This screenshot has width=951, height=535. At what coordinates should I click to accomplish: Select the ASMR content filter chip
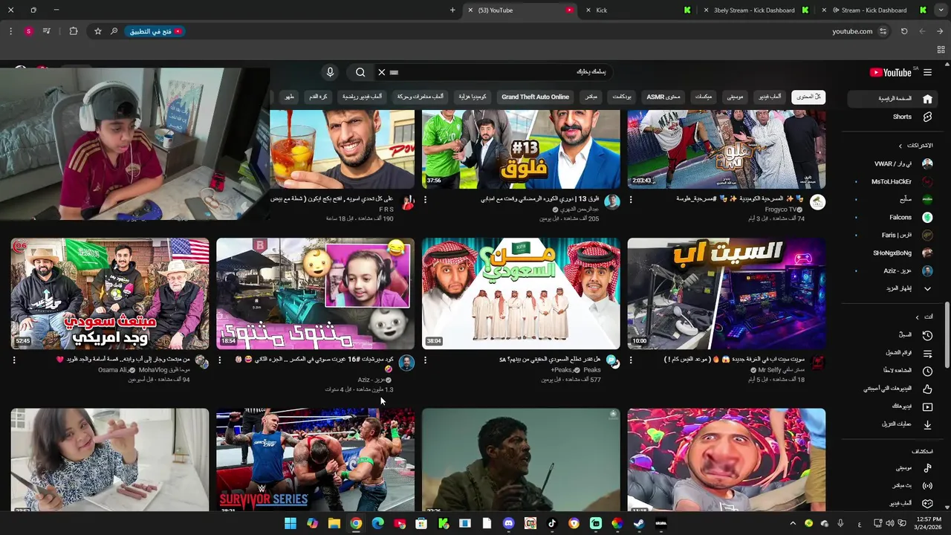[x=663, y=97]
